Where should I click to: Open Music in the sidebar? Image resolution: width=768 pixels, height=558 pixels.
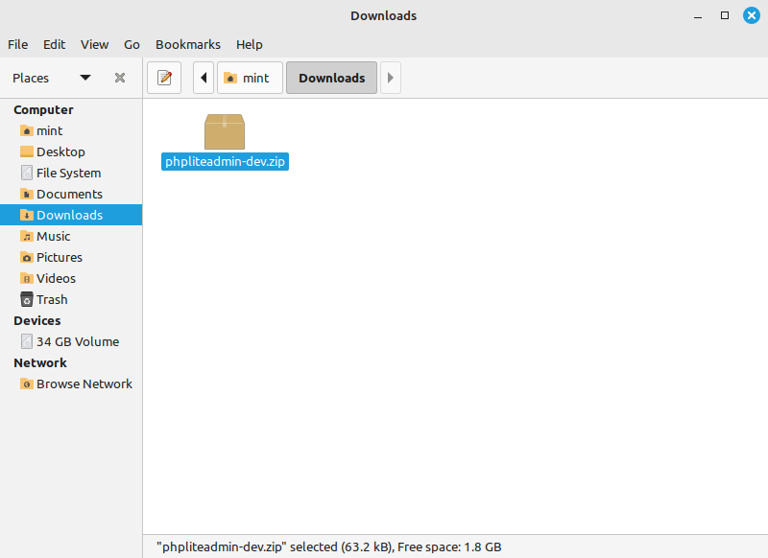(x=71, y=236)
